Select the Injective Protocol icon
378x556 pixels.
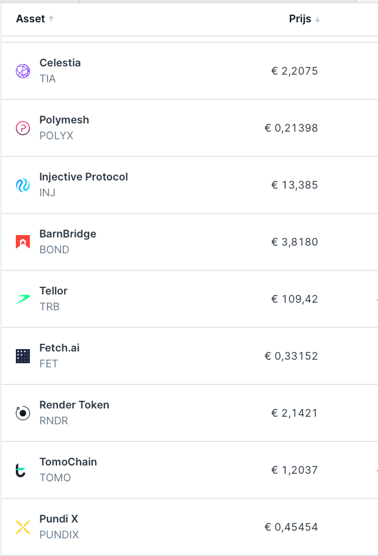(x=22, y=185)
